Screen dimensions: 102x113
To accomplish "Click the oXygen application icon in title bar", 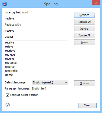I will click(x=5, y=4).
